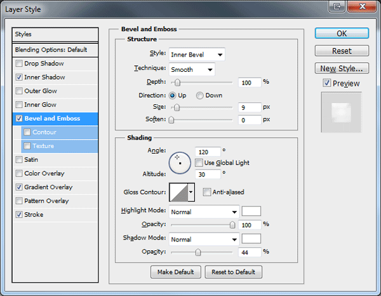Expand the Gloss Contour picker arrow
Viewport: 381px width, 296px height.
pos(191,192)
